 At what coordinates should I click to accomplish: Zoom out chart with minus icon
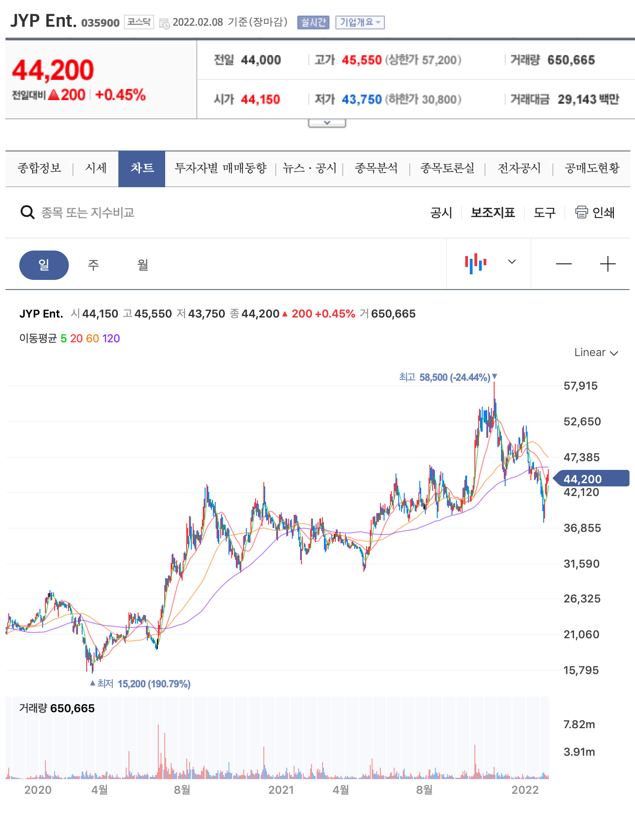point(563,264)
